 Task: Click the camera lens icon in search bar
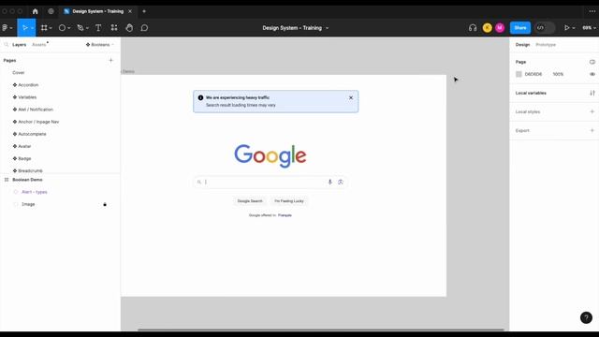341,182
